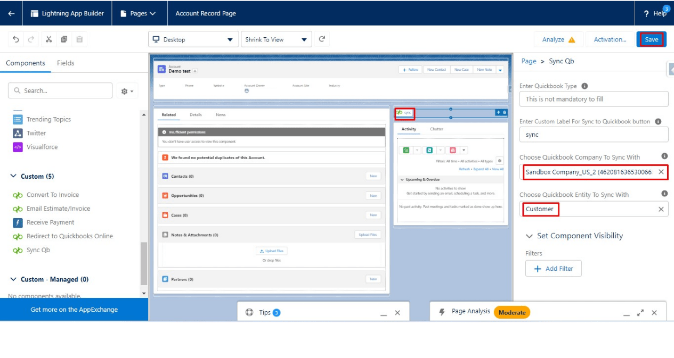The width and height of the screenshot is (674, 358).
Task: Select the Trending Topics component
Action: 48,119
